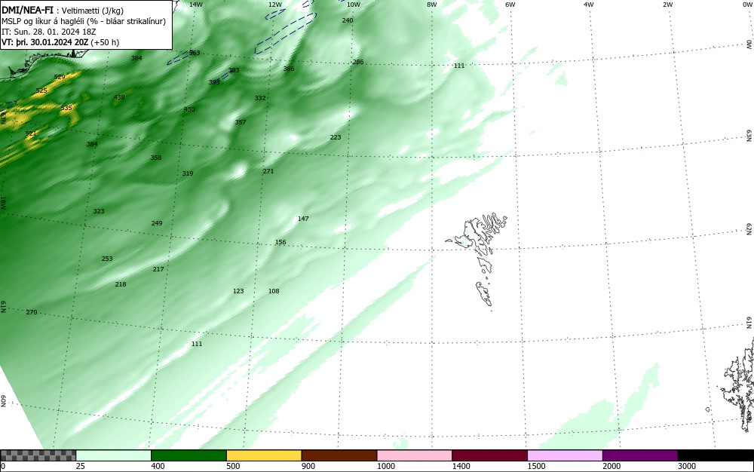754x472 pixels.
Task: Pick the pink 1000–1400 legend swatch
Action: click(415, 455)
